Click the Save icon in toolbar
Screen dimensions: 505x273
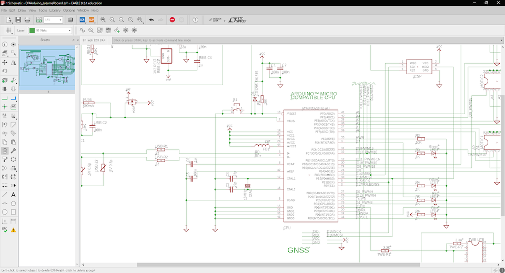coord(18,20)
